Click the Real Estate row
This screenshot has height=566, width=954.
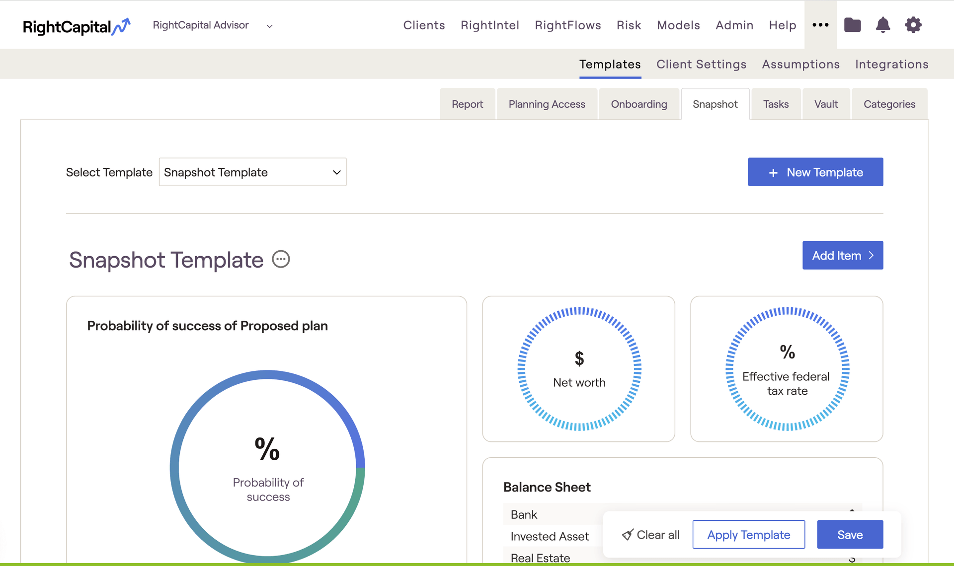click(x=683, y=557)
